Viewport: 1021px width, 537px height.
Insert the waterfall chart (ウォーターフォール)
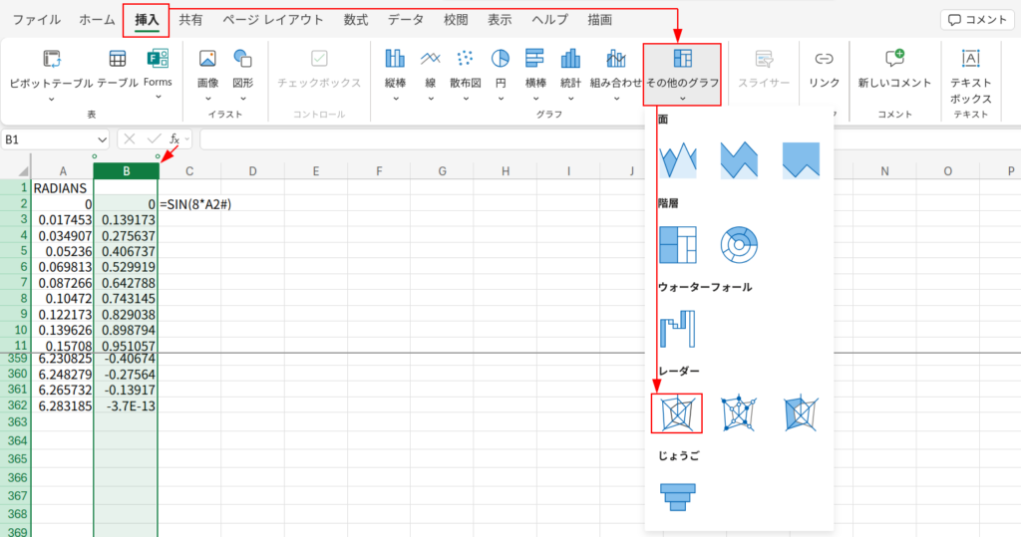677,329
